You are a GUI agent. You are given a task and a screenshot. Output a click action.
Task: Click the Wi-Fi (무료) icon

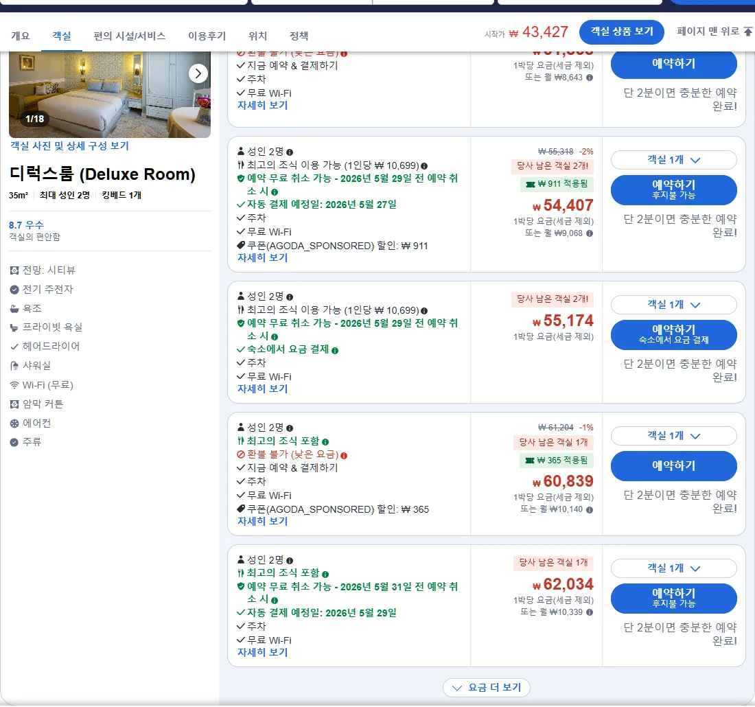14,385
